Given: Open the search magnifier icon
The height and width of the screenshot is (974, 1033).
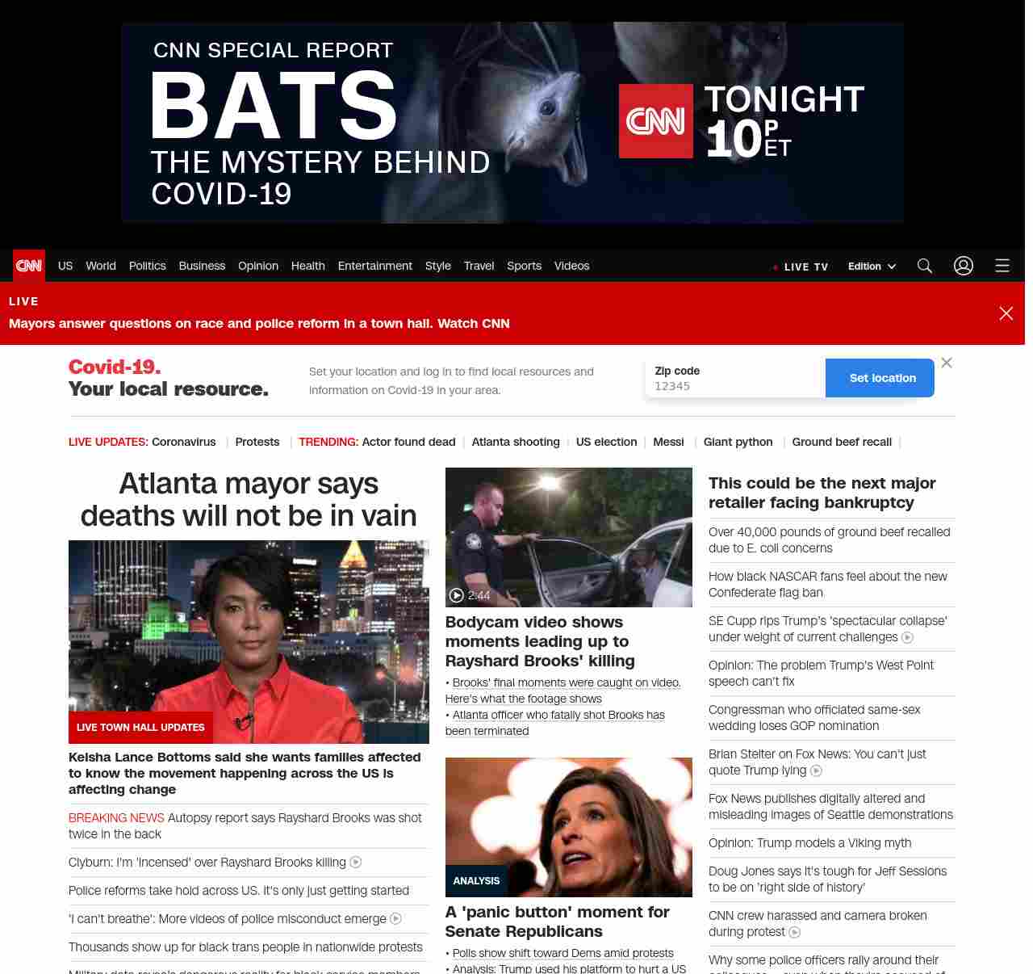Looking at the screenshot, I should tap(925, 266).
